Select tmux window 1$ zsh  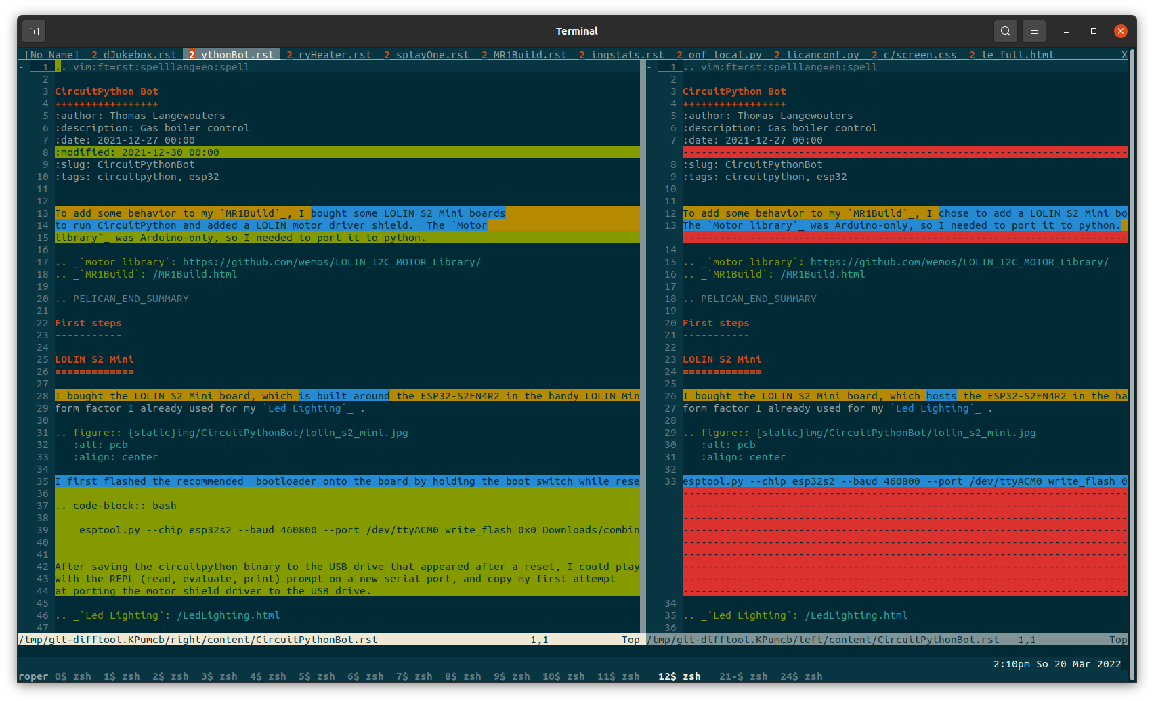pyautogui.click(x=122, y=676)
